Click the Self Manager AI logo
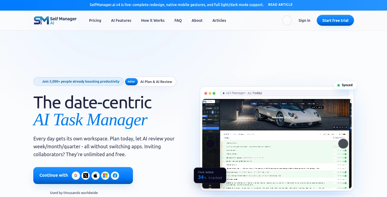This screenshot has width=387, height=197. [55, 20]
